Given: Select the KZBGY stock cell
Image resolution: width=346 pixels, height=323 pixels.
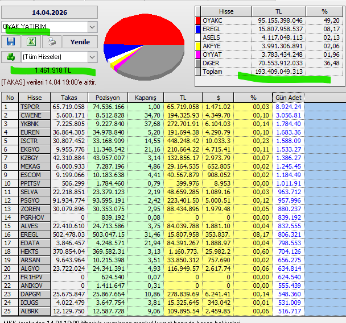Looking at the screenshot, I should coord(34,158).
